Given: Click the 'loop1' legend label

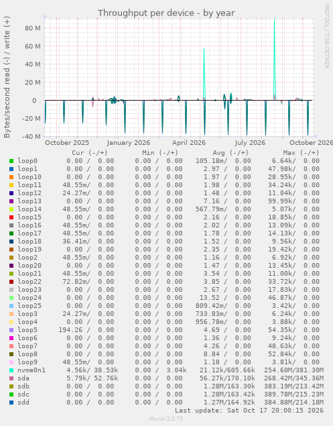Looking at the screenshot, I should 27,169.
